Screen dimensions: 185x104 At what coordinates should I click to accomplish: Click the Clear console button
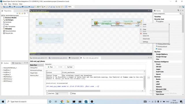click(x=70, y=67)
